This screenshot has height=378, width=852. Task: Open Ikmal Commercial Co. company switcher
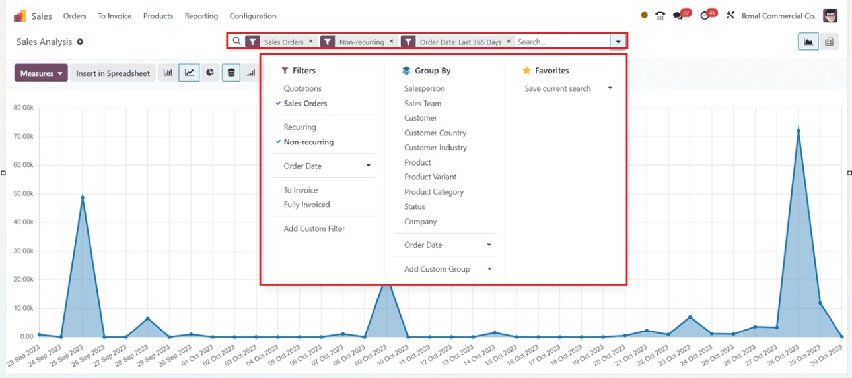(x=779, y=16)
